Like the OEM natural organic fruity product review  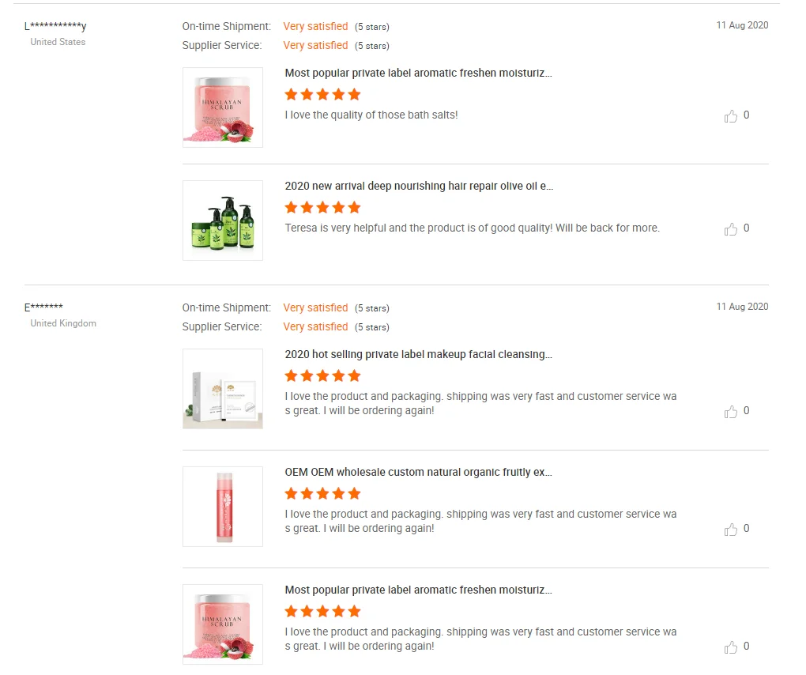tap(731, 530)
